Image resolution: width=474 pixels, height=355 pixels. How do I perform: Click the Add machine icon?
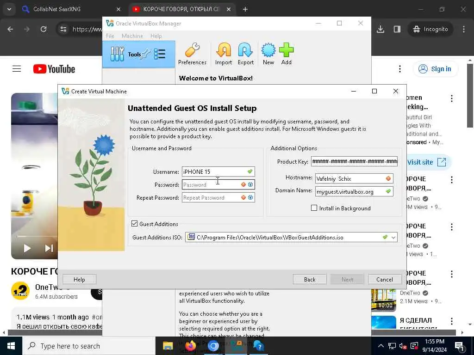286,54
